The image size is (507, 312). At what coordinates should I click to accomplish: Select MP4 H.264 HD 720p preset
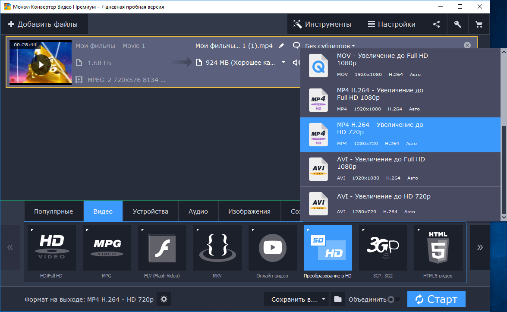[400, 135]
